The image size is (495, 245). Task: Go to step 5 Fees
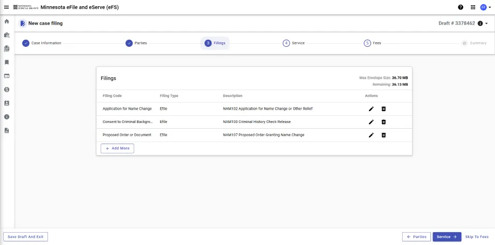(x=373, y=43)
